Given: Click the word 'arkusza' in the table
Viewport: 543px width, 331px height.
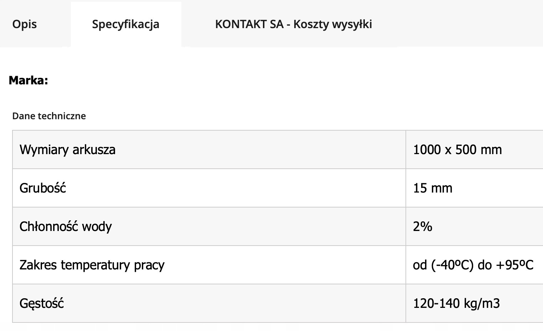Looking at the screenshot, I should (x=94, y=150).
